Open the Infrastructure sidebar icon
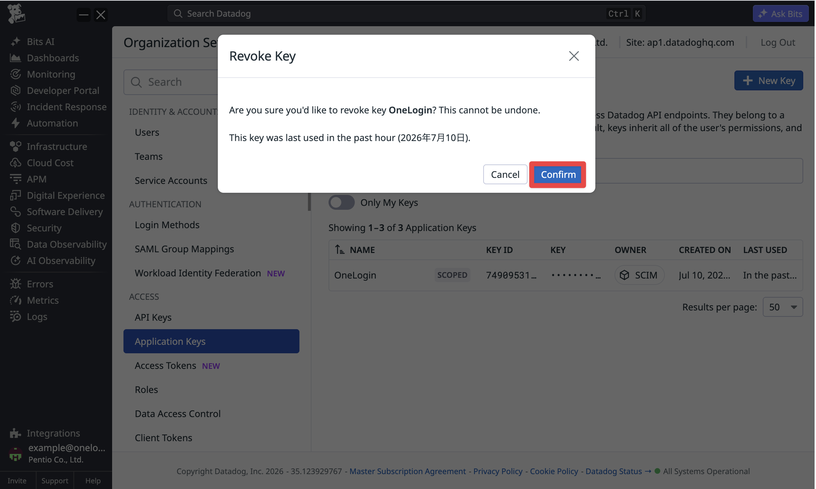 pos(15,146)
